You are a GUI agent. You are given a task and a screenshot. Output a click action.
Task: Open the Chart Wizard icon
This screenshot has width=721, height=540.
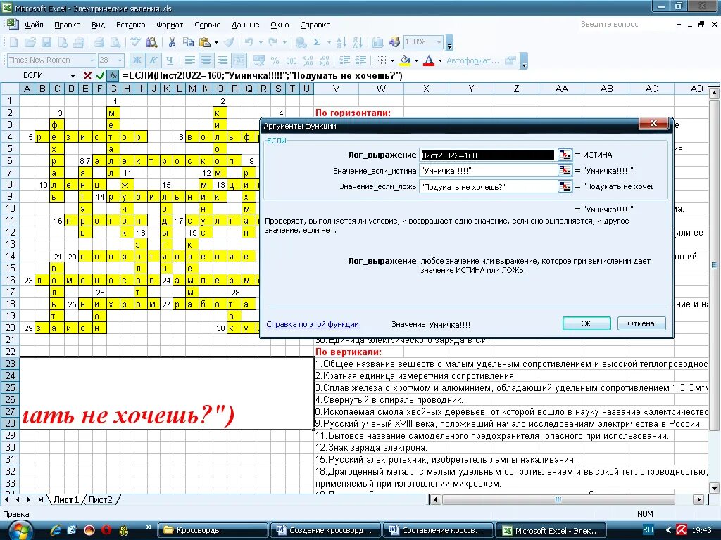point(378,42)
